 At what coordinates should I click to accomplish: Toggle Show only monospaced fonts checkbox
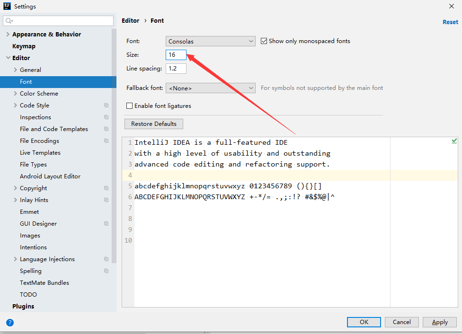click(264, 41)
